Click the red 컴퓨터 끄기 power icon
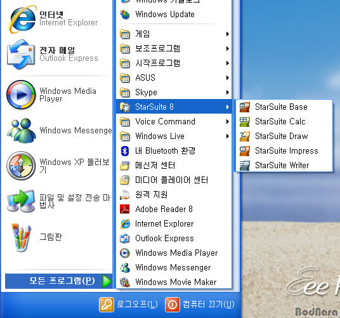This screenshot has width=340, height=318. (173, 305)
